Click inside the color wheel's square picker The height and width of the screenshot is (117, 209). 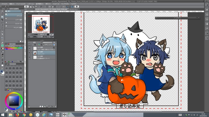point(14,101)
